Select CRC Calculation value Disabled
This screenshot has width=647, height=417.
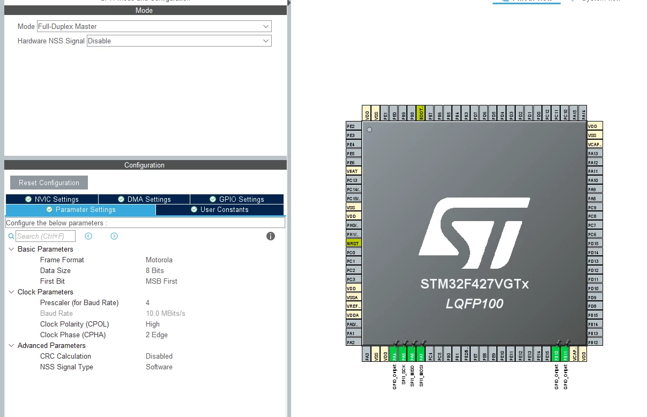159,357
